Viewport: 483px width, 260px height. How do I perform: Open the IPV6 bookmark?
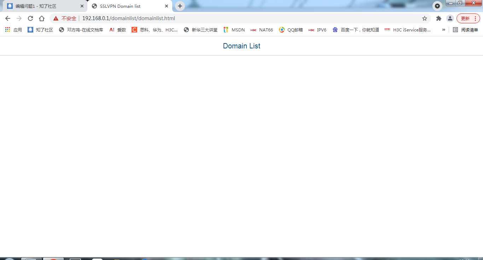318,30
